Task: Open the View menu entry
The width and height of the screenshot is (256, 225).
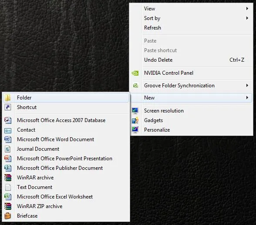Action: click(x=191, y=9)
